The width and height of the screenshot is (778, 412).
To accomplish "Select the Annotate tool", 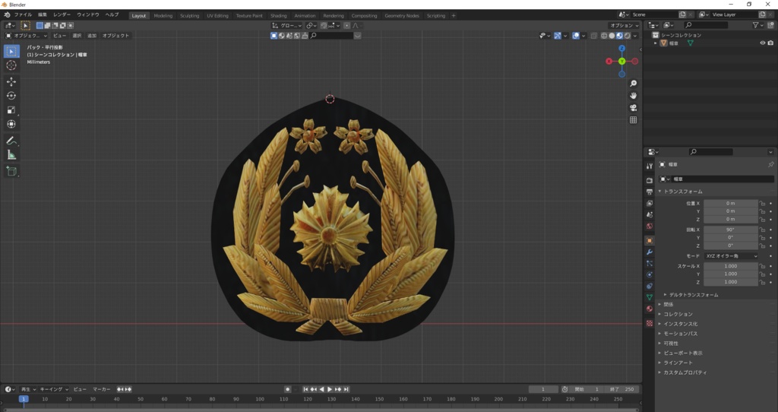I will (11, 141).
